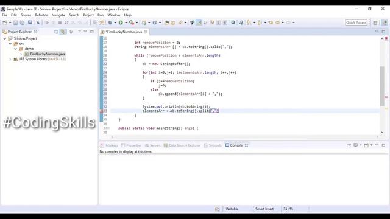This screenshot has width=390, height=219.
Task: Switch to the Snippets tab
Action: click(x=213, y=145)
